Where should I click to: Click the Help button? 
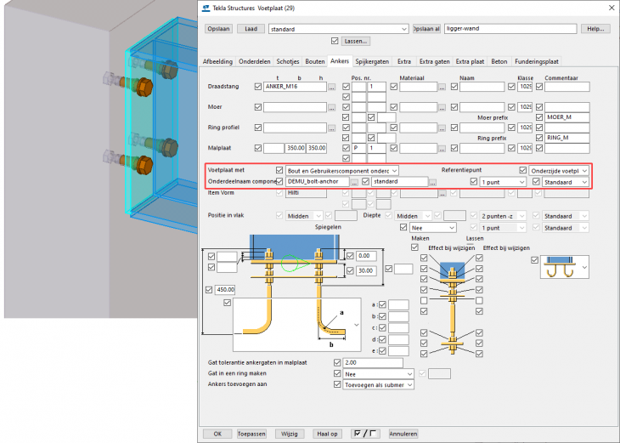[x=595, y=29]
